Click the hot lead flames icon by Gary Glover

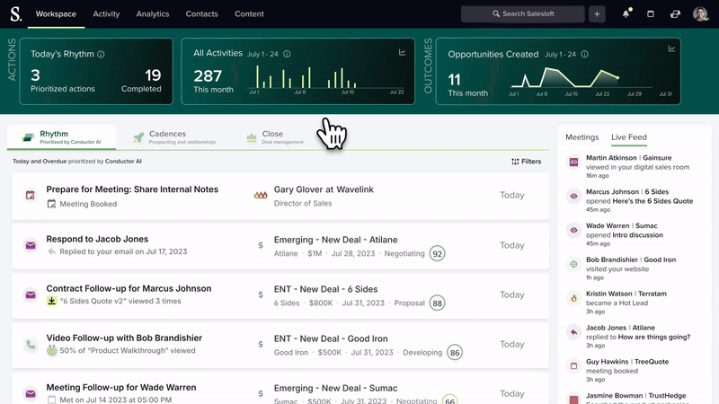pyautogui.click(x=261, y=195)
